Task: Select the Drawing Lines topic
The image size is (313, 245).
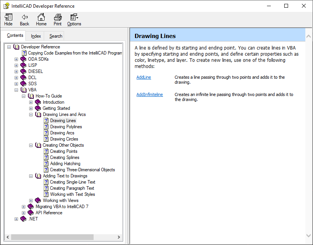Action: click(x=63, y=121)
